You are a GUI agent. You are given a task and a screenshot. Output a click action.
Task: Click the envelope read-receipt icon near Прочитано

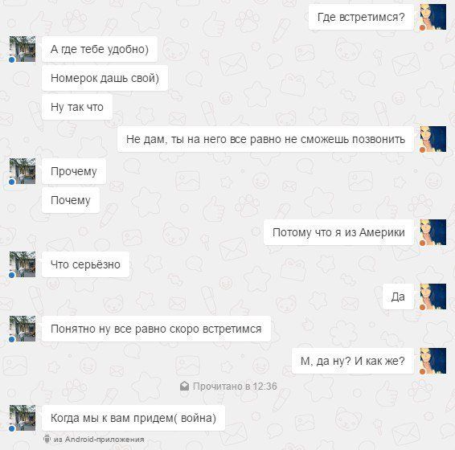(185, 387)
